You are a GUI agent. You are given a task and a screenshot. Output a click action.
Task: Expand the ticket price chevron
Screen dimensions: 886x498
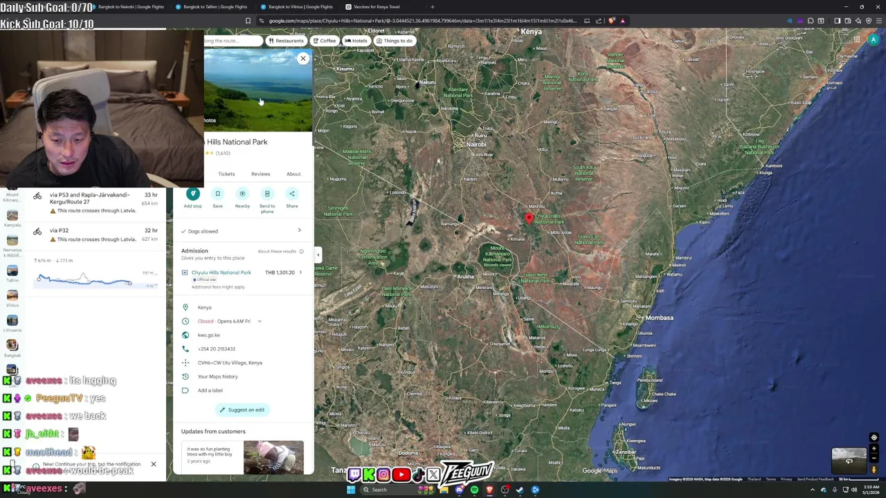[300, 273]
